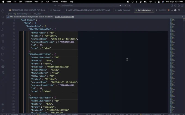185x115 pixels.
Task: Click ServerData.json in breadcrumb
Action: click(23, 14)
